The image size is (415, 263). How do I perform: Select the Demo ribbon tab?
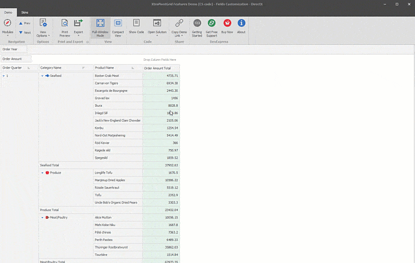tap(8, 12)
